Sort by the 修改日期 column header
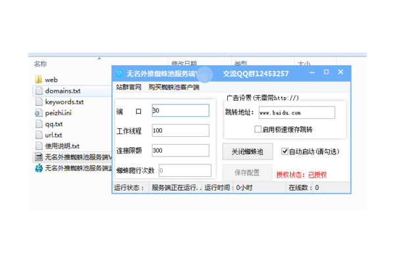395x263 pixels. 184,62
